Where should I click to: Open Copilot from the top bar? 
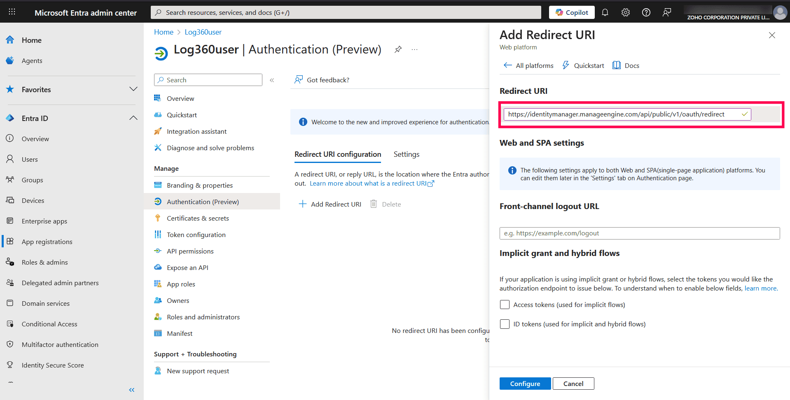click(571, 12)
